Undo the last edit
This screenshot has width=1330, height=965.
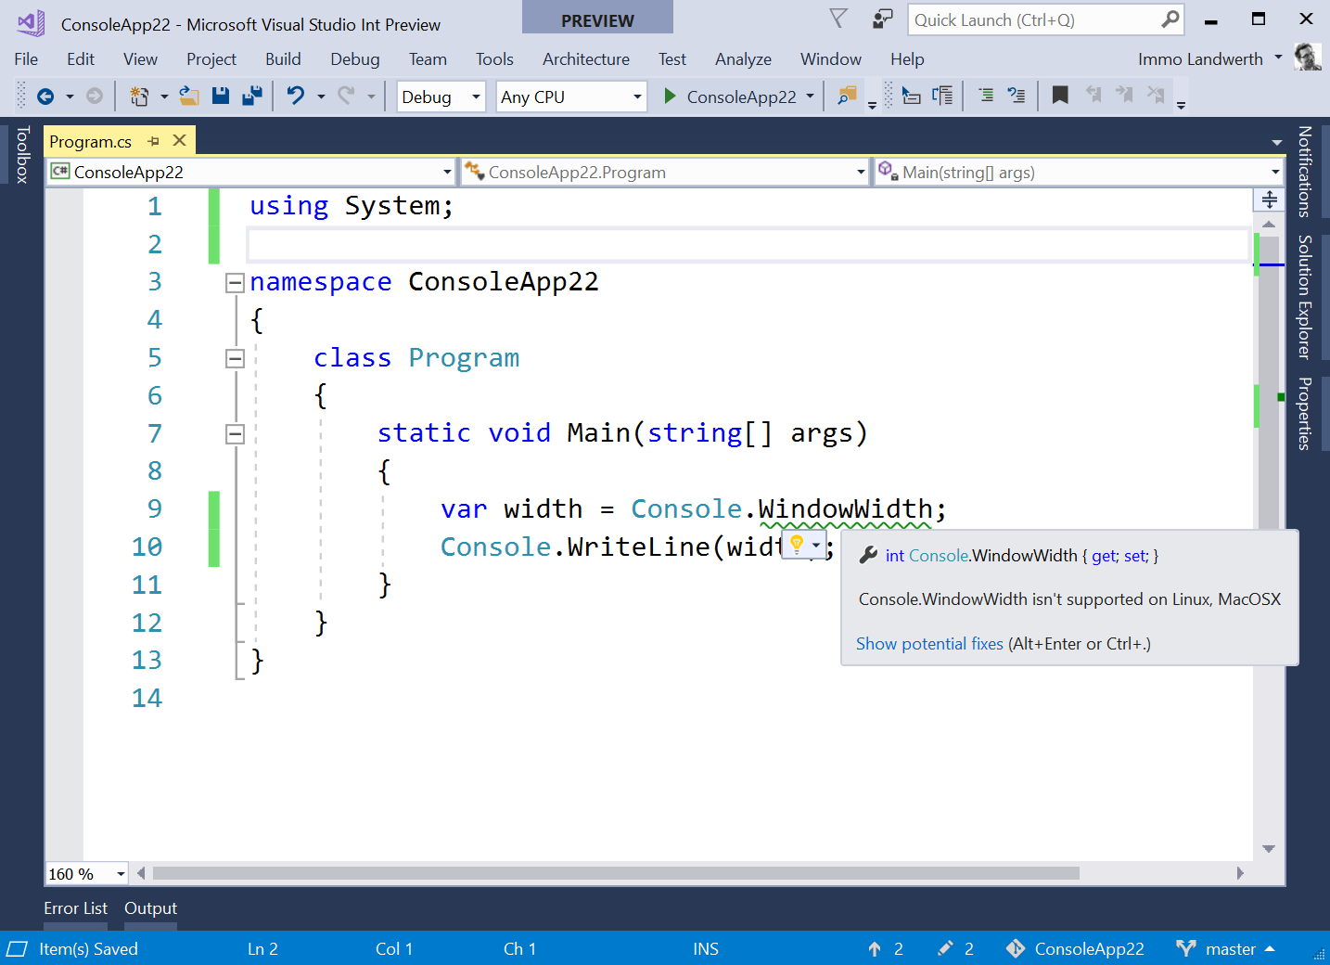point(296,96)
